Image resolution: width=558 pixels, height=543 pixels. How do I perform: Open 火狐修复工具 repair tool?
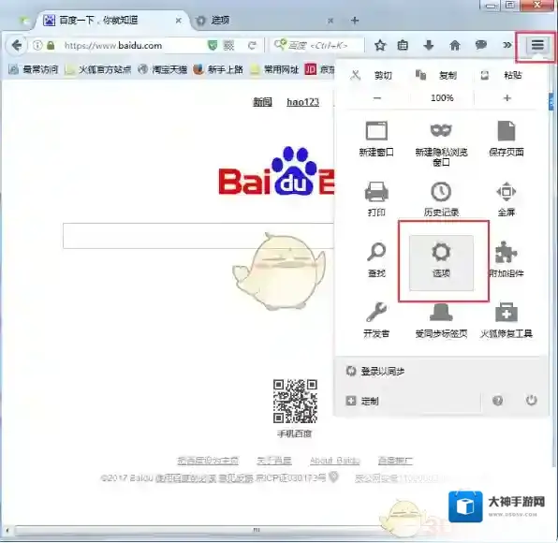[x=507, y=320]
